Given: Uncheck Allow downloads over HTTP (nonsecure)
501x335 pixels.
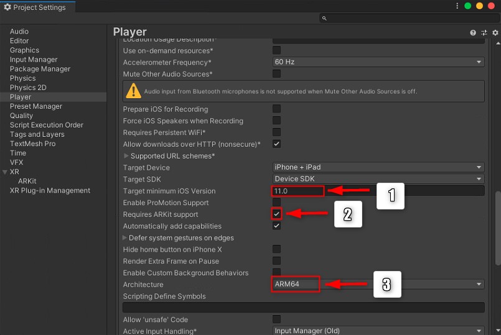Looking at the screenshot, I should coord(277,144).
